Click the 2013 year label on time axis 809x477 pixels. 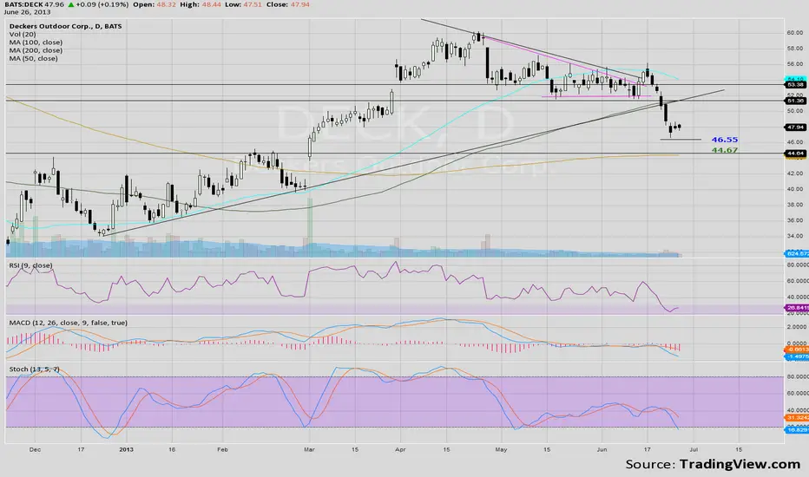pyautogui.click(x=126, y=449)
